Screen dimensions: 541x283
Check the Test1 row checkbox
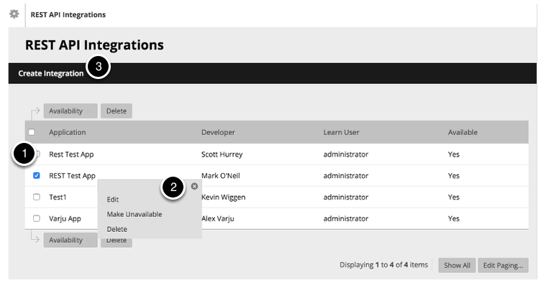(x=36, y=197)
